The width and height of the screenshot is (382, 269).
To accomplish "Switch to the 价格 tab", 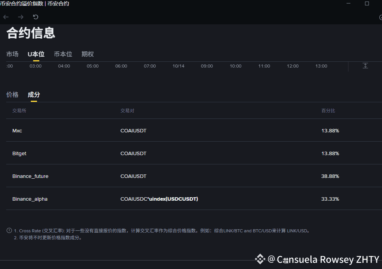I will click(12, 95).
